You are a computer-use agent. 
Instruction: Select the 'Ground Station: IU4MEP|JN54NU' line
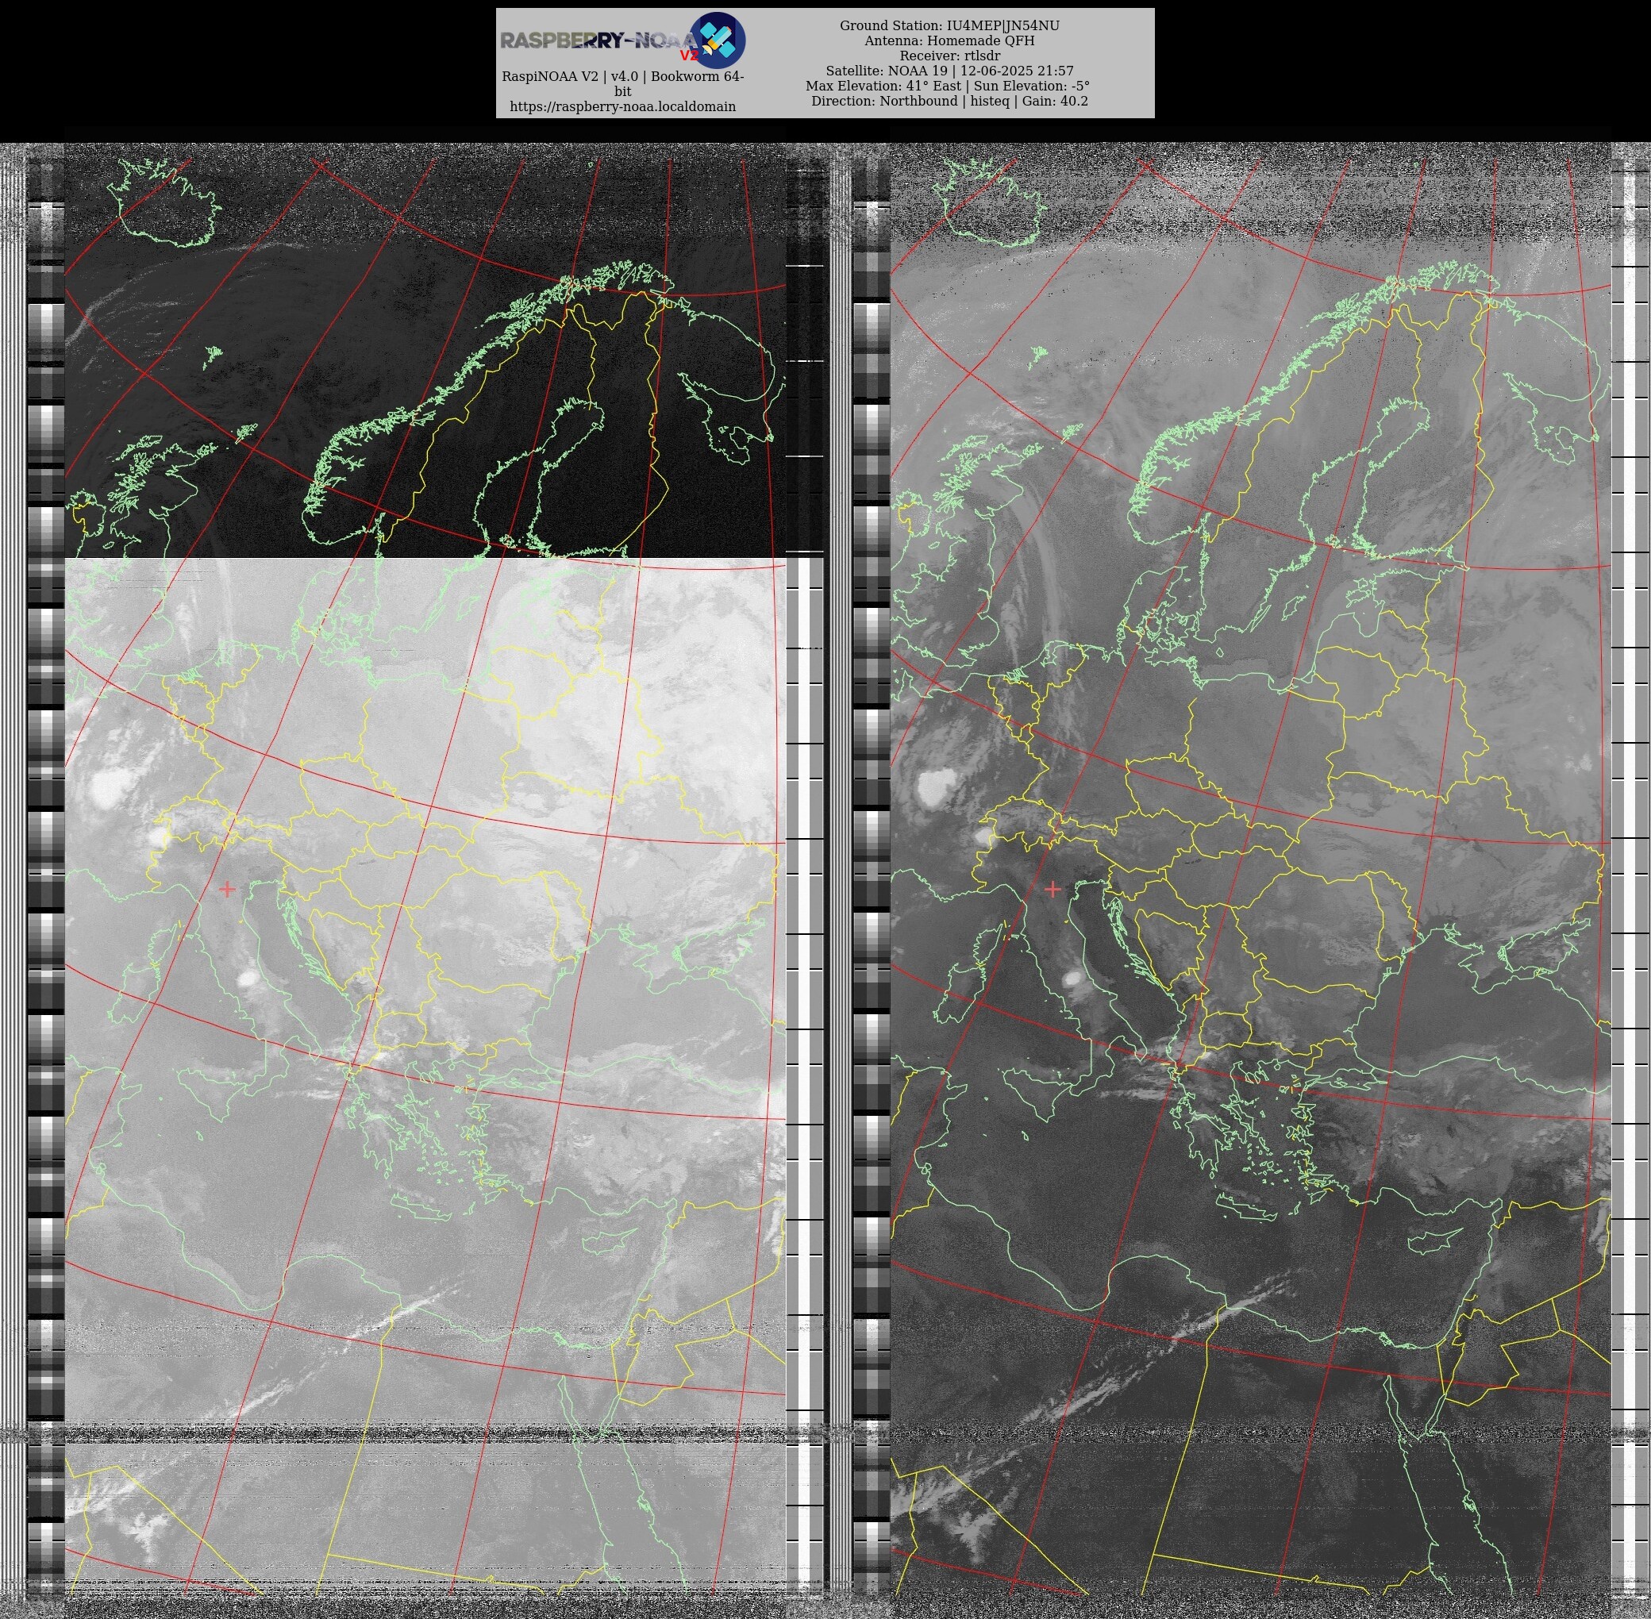(949, 25)
